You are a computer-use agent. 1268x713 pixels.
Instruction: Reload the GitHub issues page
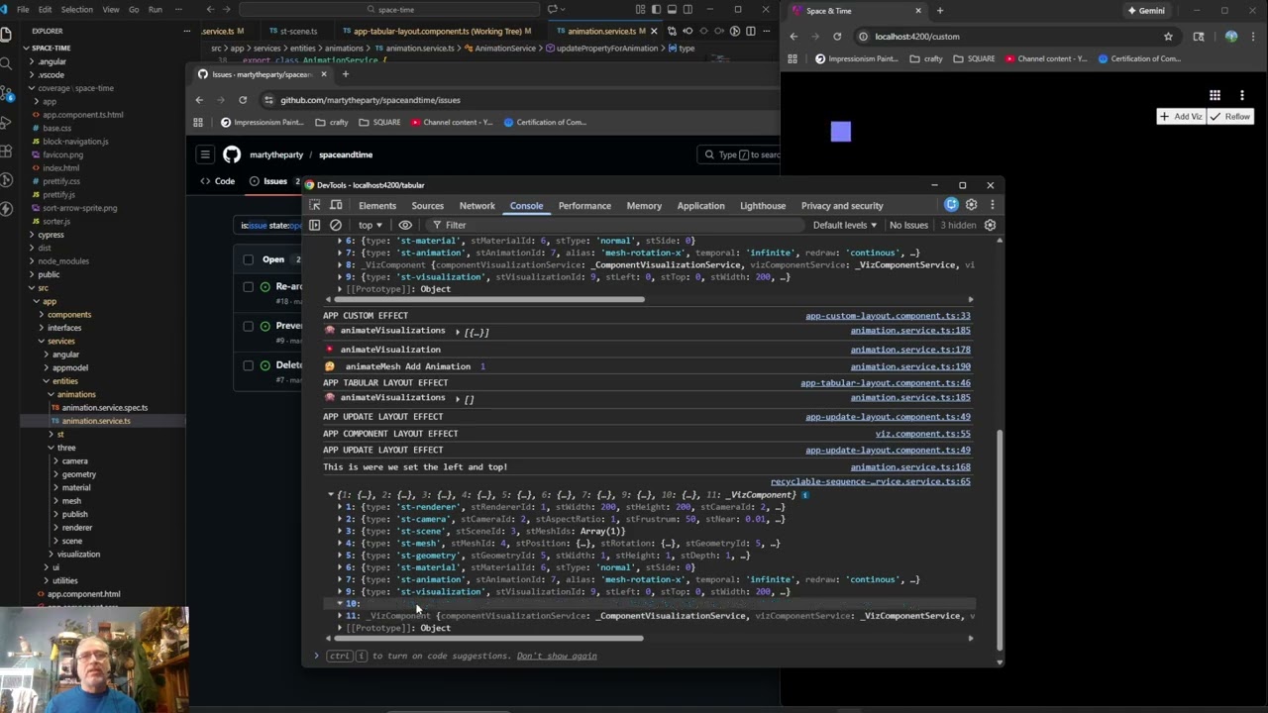(x=243, y=100)
